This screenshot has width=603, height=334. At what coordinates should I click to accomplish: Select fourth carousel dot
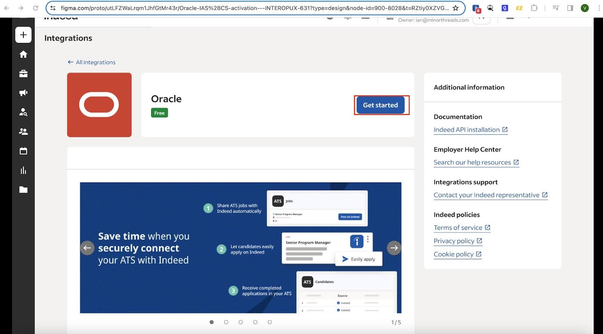(255, 322)
